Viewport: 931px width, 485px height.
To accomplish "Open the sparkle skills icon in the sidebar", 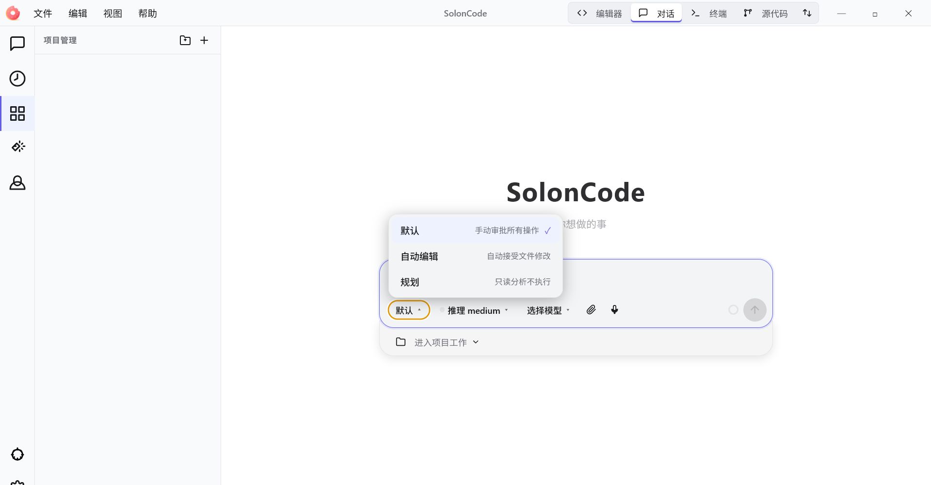I will (x=18, y=146).
